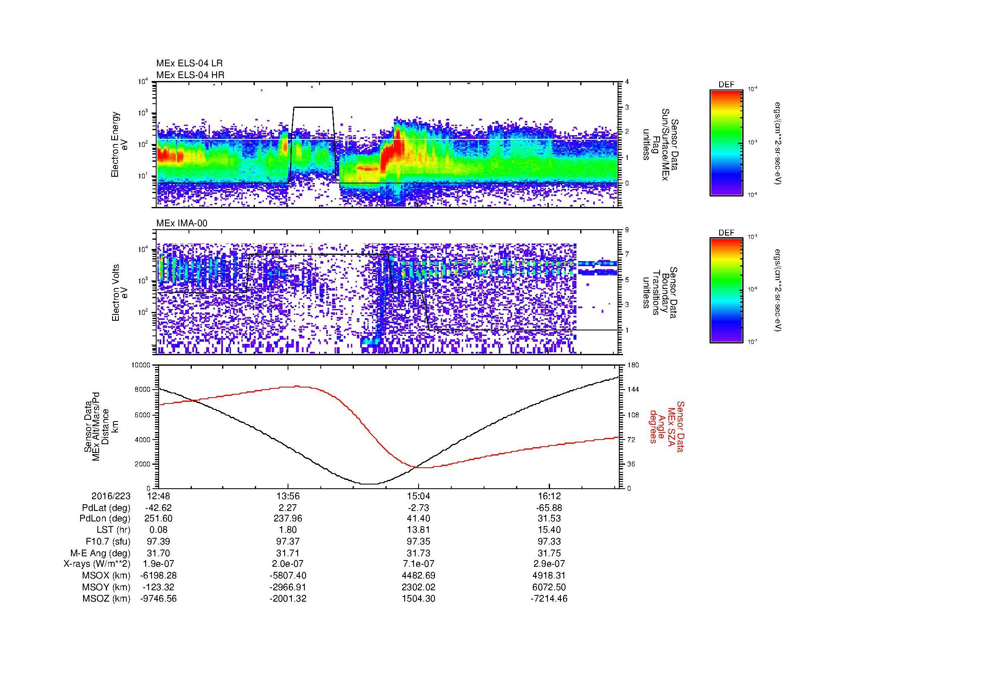Click the 'MEx ELS-04 HR' plot title
The height and width of the screenshot is (694, 982).
click(x=190, y=75)
